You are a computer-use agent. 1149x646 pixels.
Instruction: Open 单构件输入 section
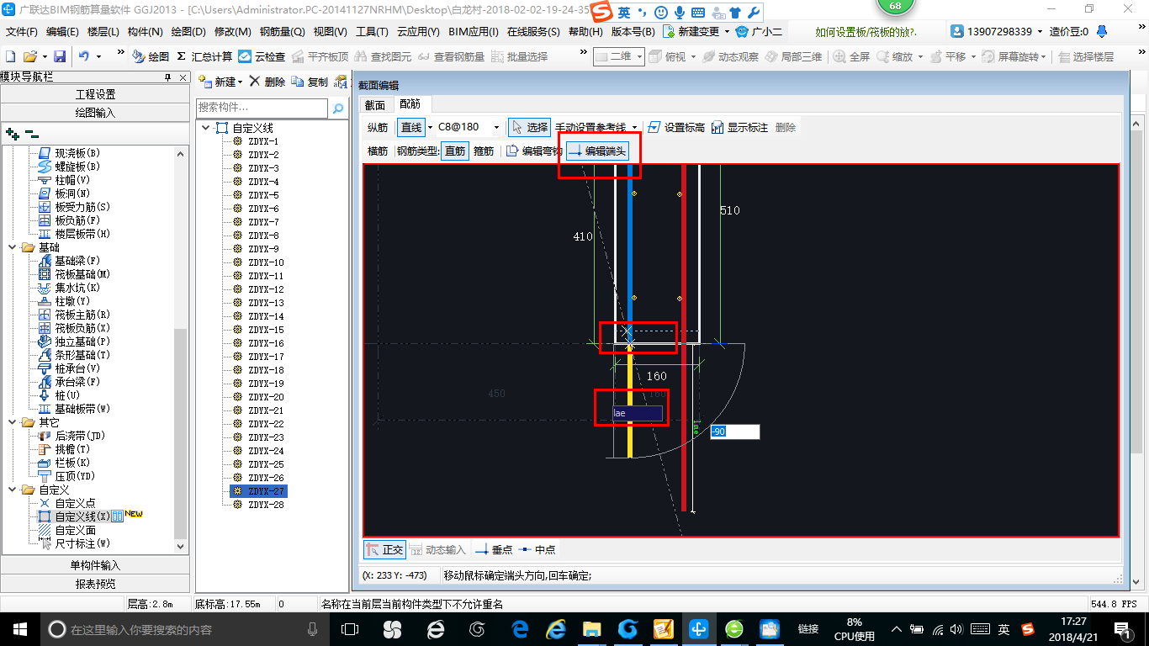95,565
